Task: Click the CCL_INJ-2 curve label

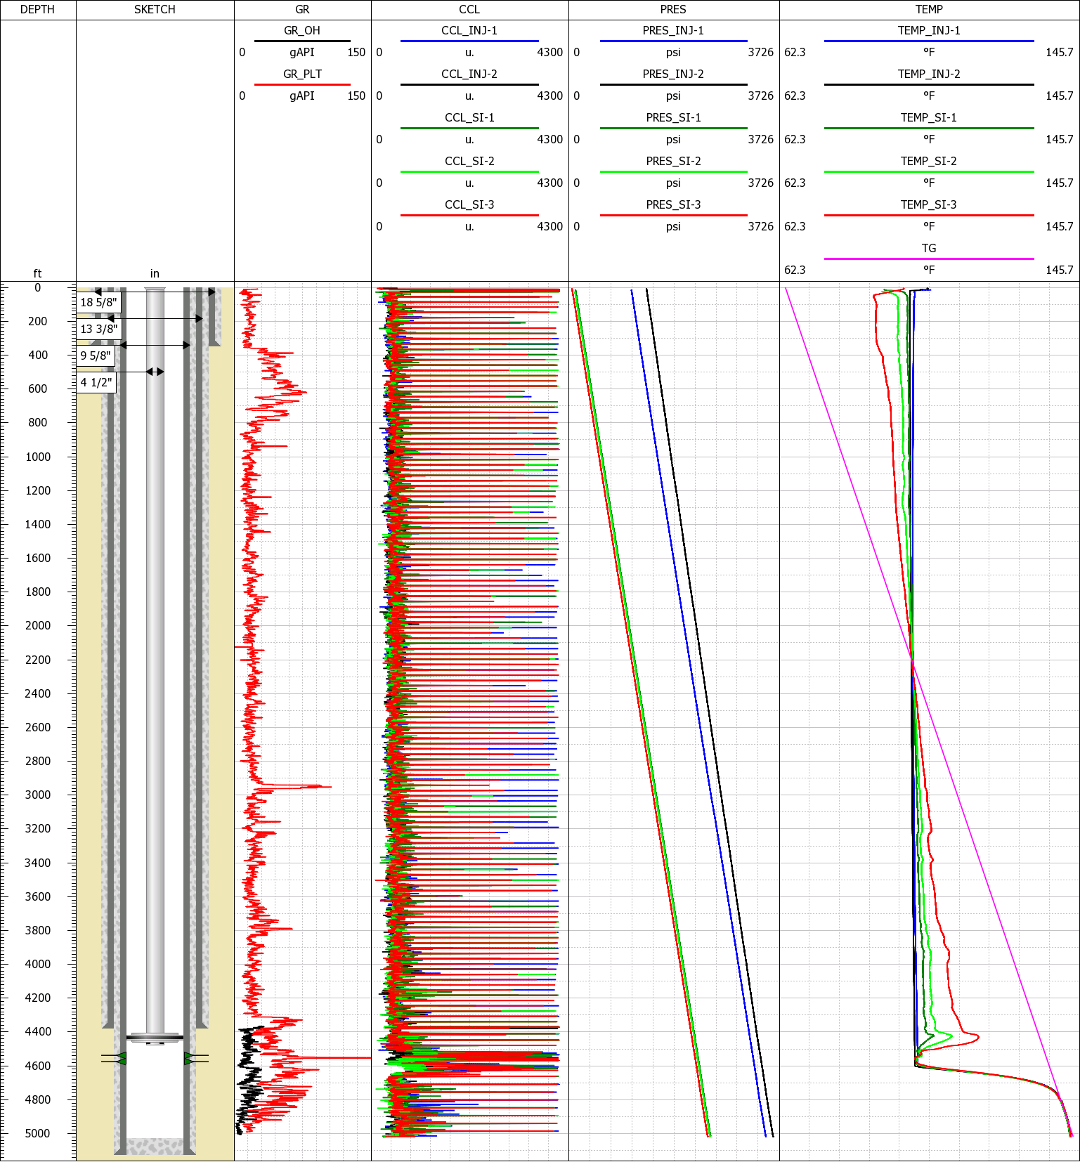Action: point(469,74)
